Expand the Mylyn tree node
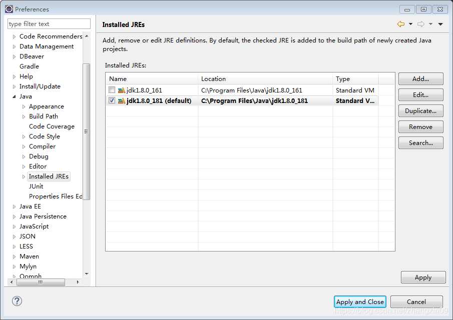Image resolution: width=453 pixels, height=320 pixels. [x=15, y=266]
